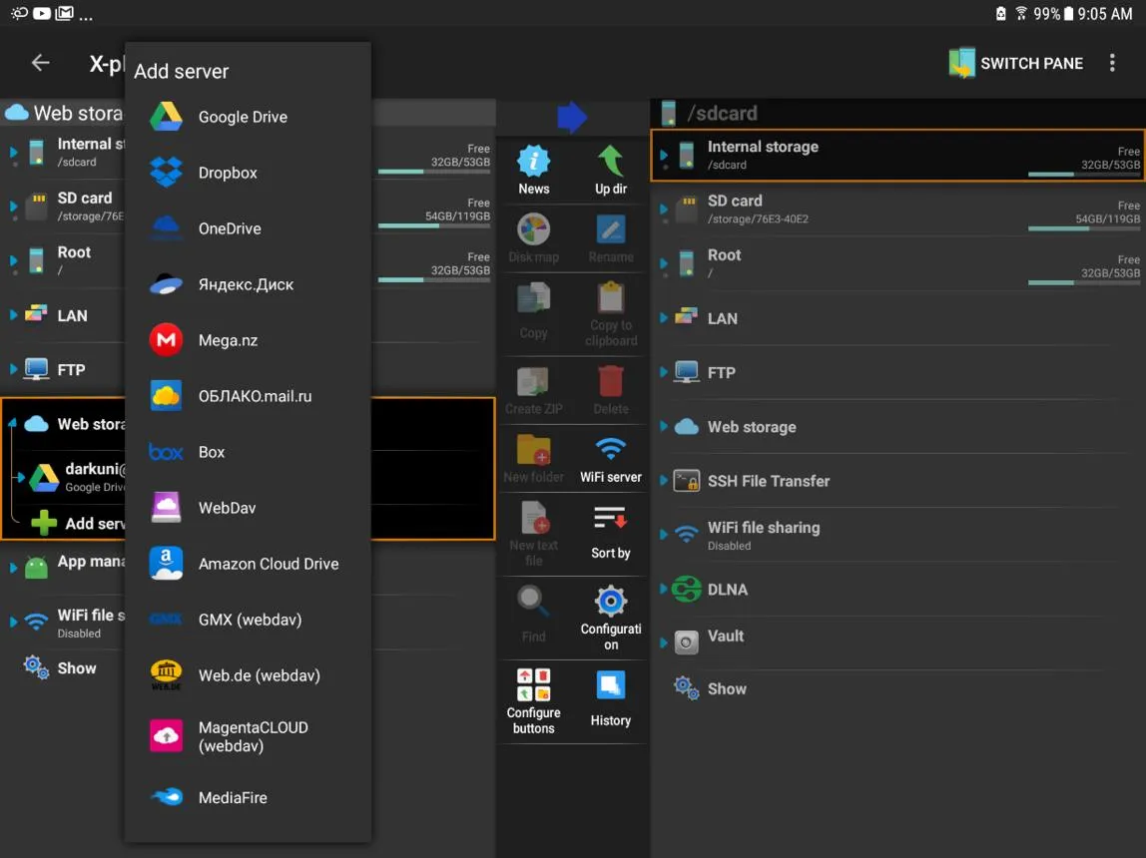Open the News button

click(x=533, y=171)
